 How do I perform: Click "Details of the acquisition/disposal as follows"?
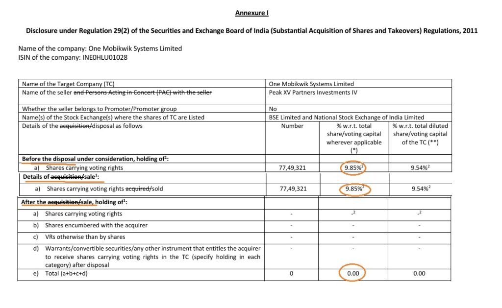point(82,126)
